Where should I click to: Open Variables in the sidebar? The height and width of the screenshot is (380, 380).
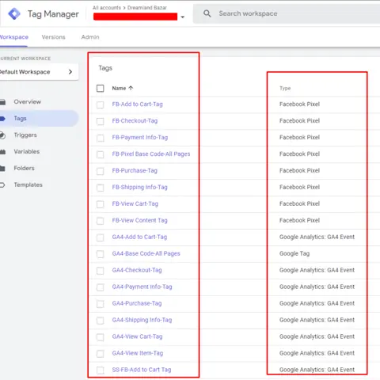point(27,152)
